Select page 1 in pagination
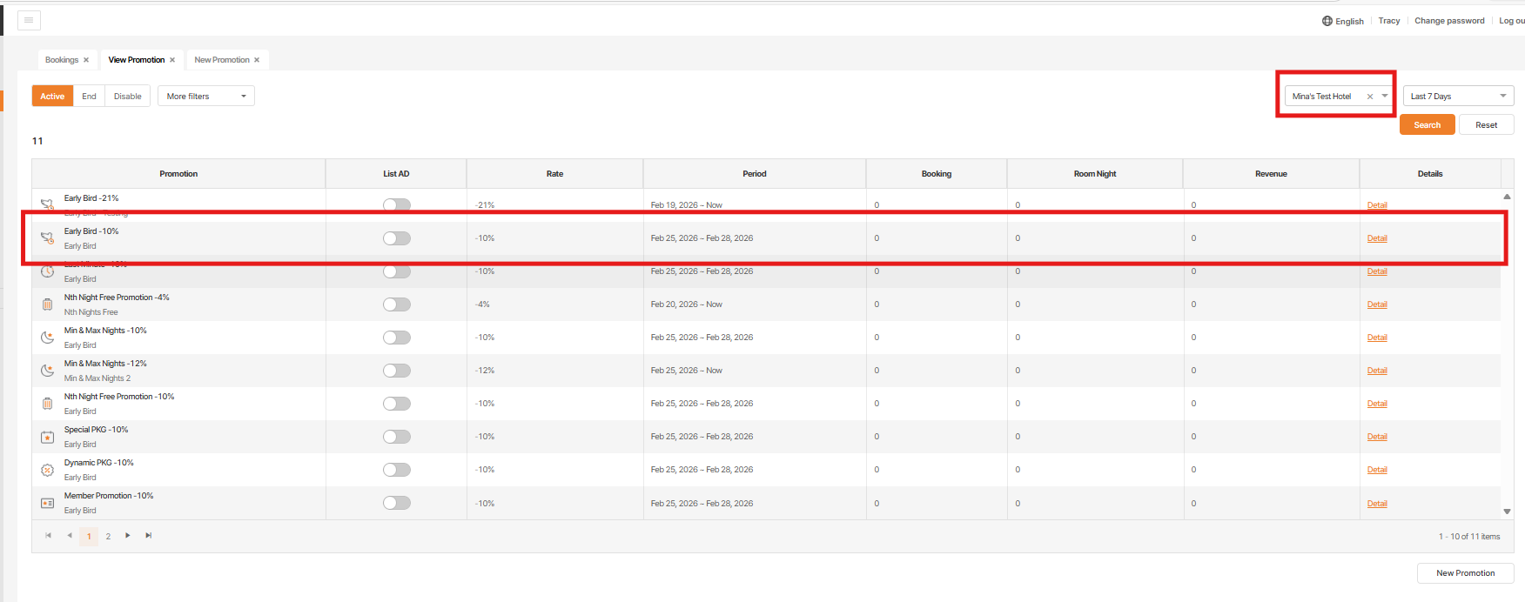The width and height of the screenshot is (1525, 602). pyautogui.click(x=89, y=536)
